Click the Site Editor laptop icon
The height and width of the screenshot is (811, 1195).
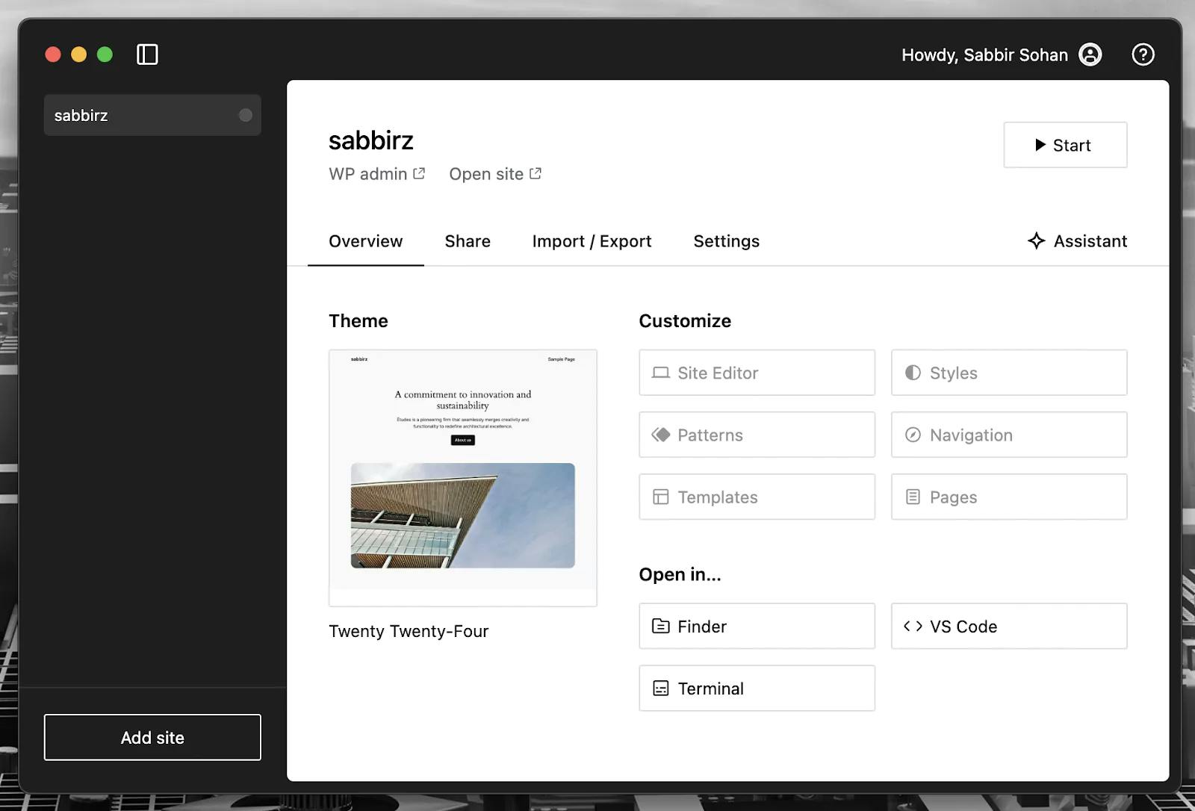[660, 373]
